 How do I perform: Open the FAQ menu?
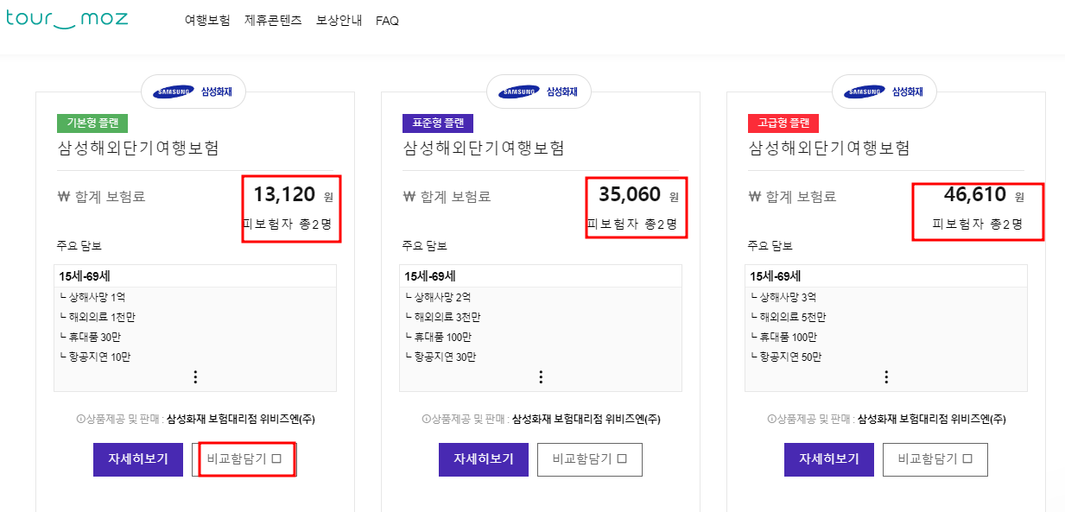coord(387,21)
